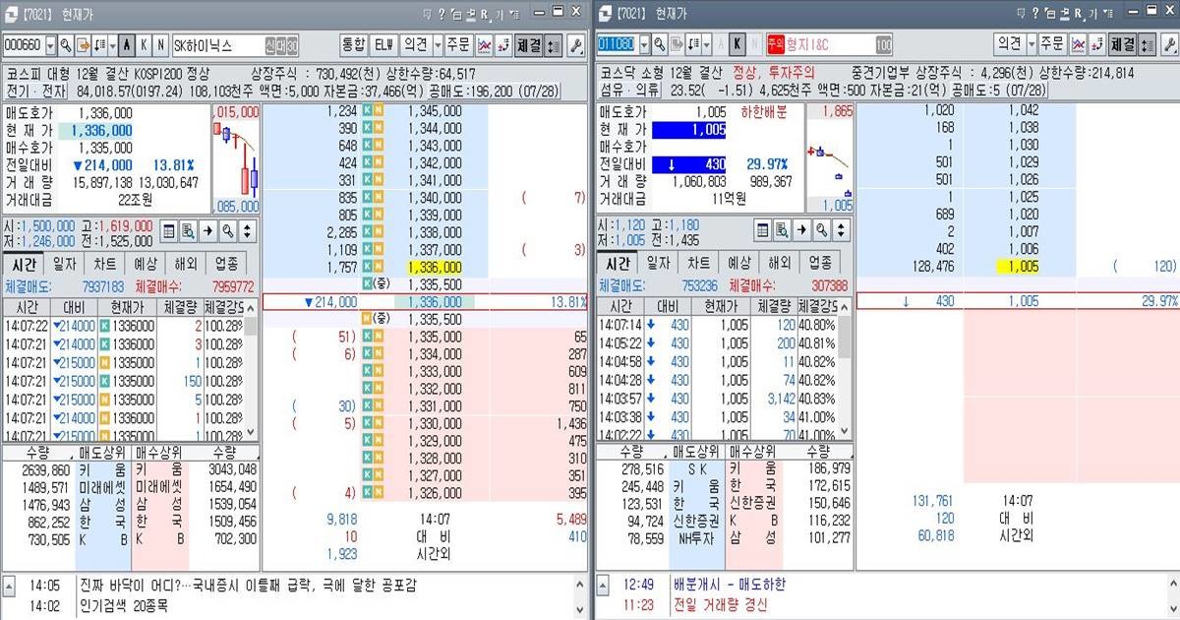Click the plus-arrow icon in SK하이닉스 toolbar
The image size is (1180, 620).
[503, 45]
